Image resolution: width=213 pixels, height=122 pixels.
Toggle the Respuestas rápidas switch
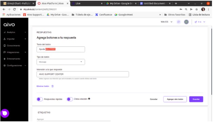click(x=40, y=99)
